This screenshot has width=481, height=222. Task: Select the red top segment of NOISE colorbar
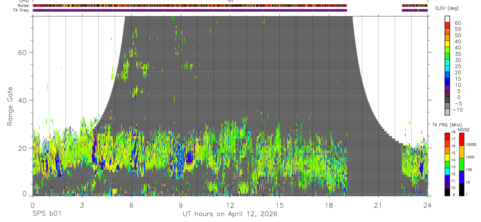[461, 139]
